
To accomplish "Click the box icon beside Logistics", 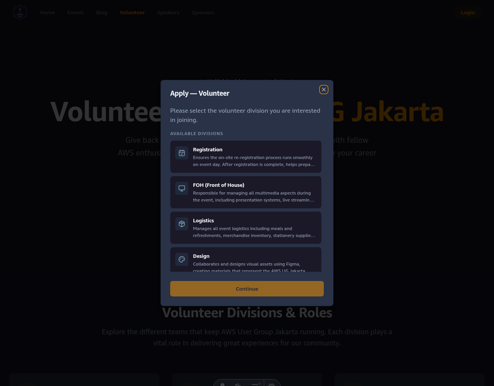I will (x=182, y=224).
